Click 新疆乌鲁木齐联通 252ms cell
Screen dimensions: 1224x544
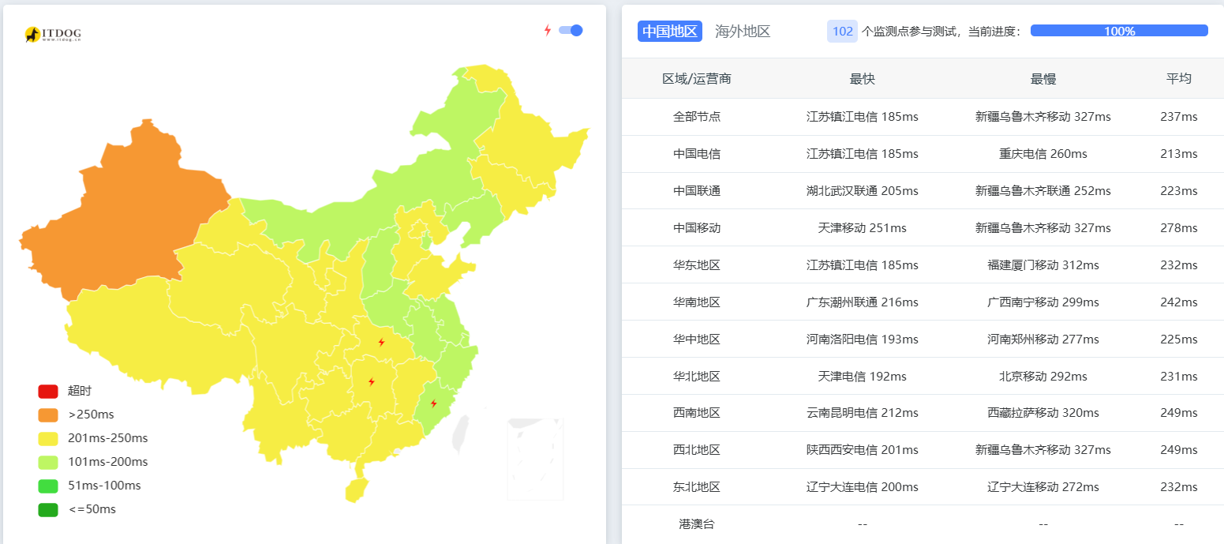pyautogui.click(x=1042, y=191)
